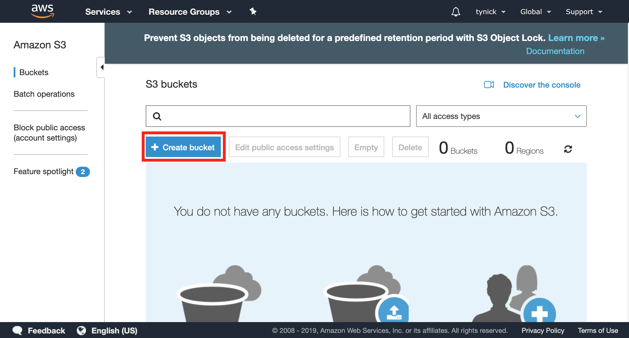
Task: Click the Feedback speech bubble icon
Action: 18,330
